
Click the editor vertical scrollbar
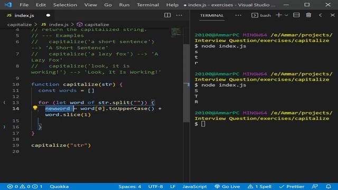pos(186,83)
